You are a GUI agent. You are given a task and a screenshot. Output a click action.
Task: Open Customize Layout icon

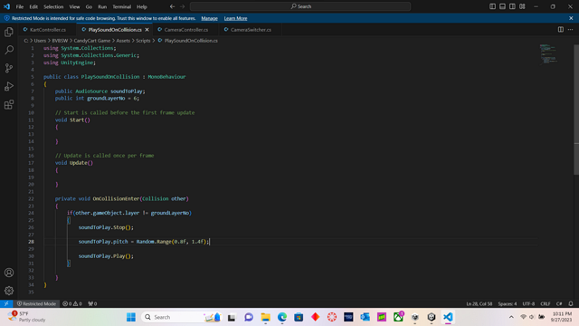coord(522,6)
